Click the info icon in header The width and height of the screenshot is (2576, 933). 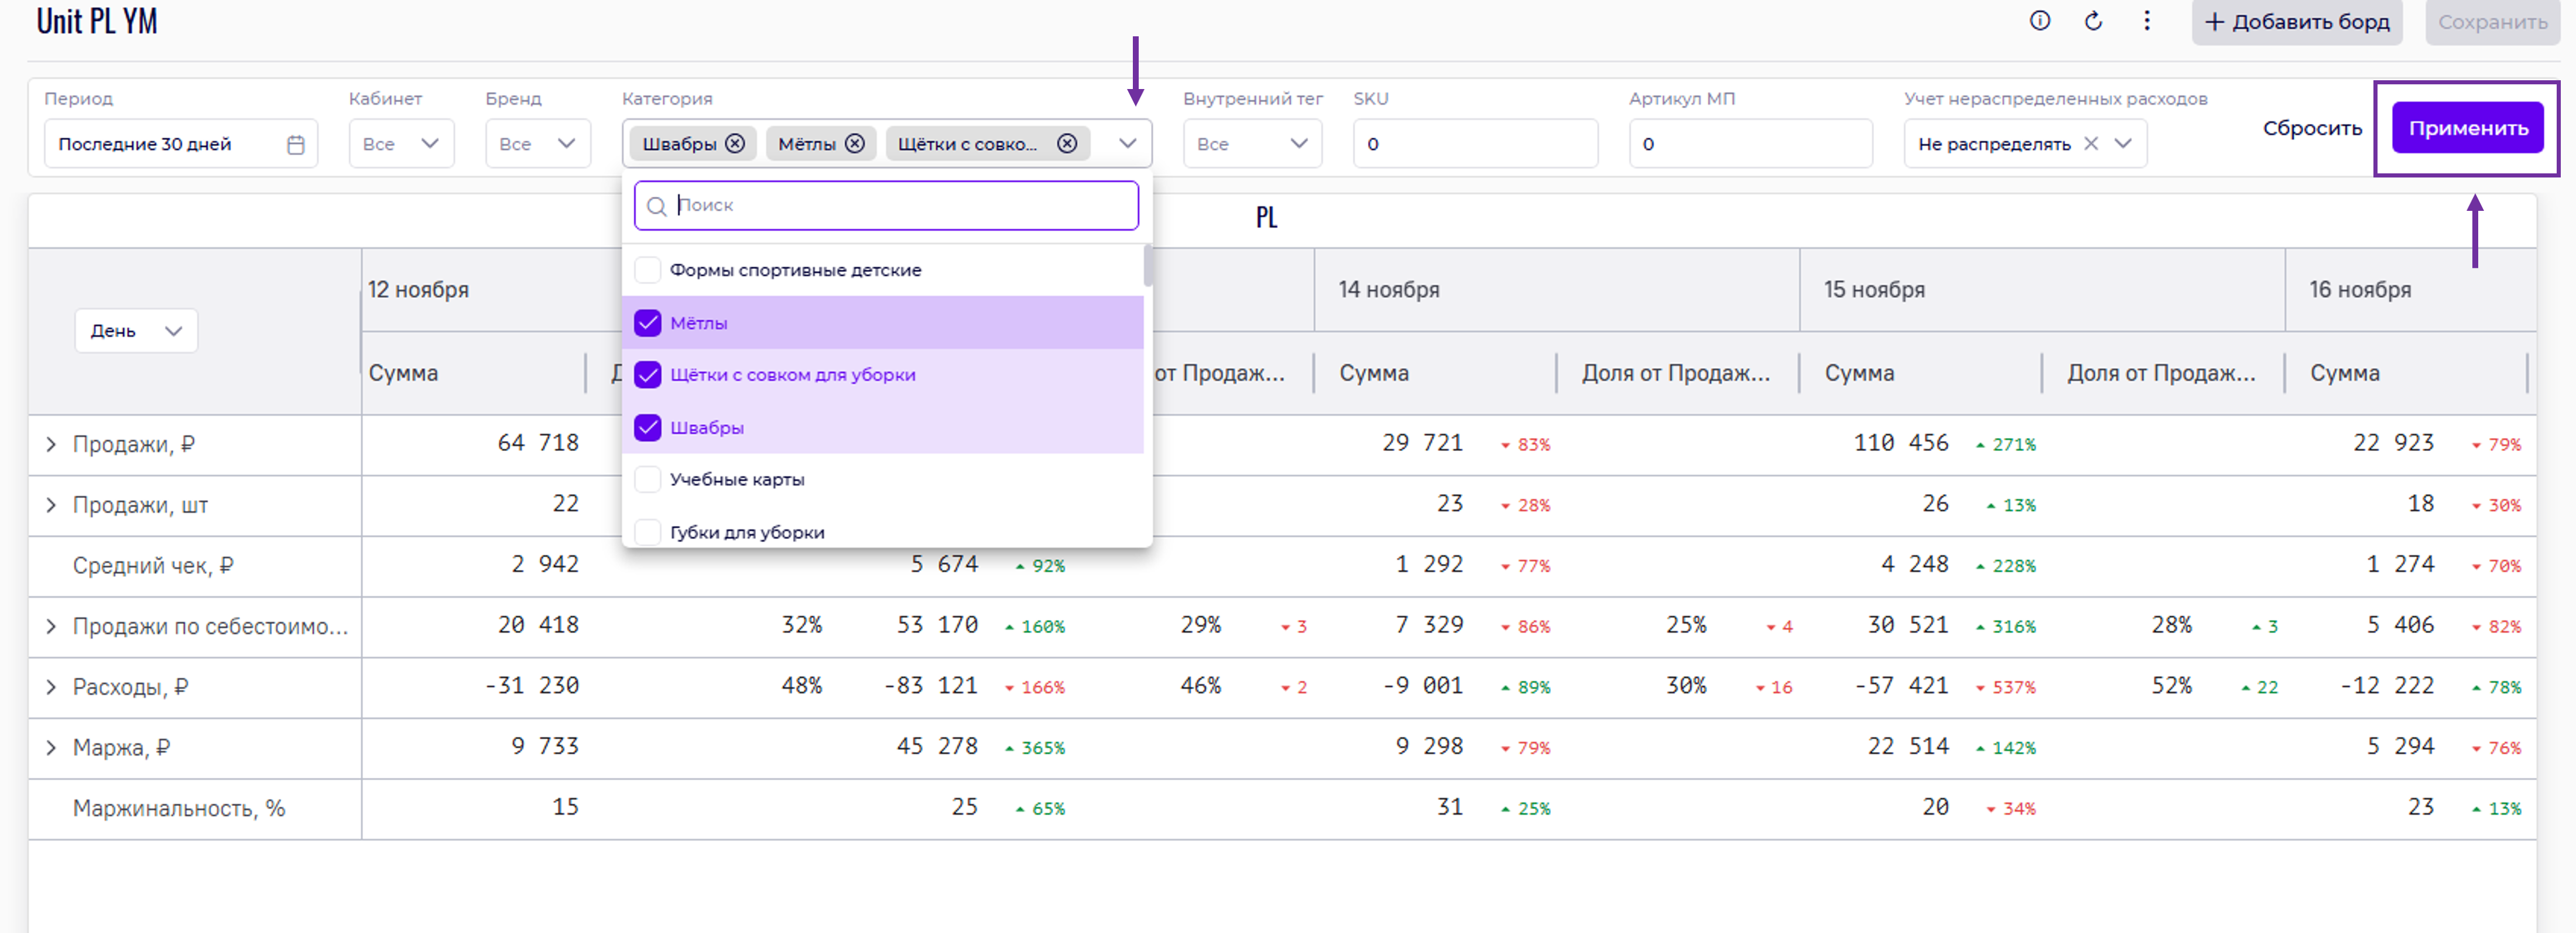pyautogui.click(x=2039, y=21)
